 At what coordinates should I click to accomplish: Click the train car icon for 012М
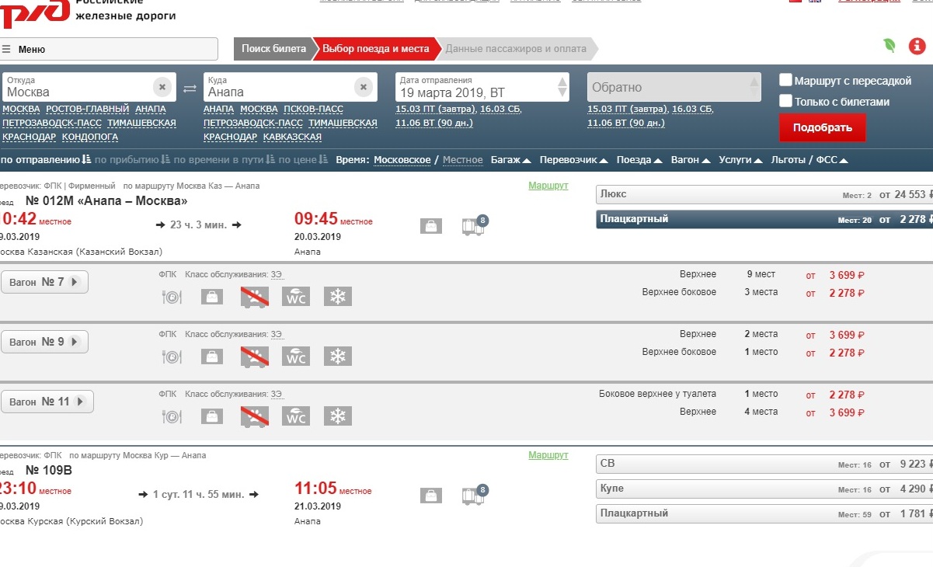(x=473, y=225)
